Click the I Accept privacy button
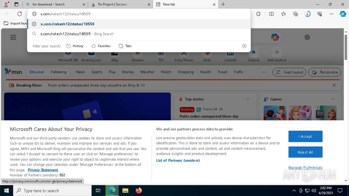Image resolution: width=349 pixels, height=196 pixels. pyautogui.click(x=305, y=136)
